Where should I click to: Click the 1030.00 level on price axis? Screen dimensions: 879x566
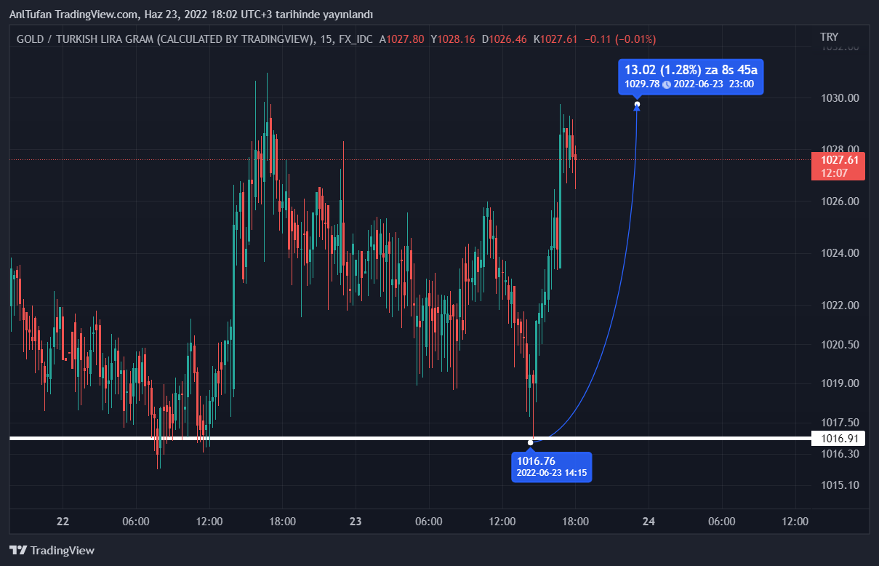(840, 98)
